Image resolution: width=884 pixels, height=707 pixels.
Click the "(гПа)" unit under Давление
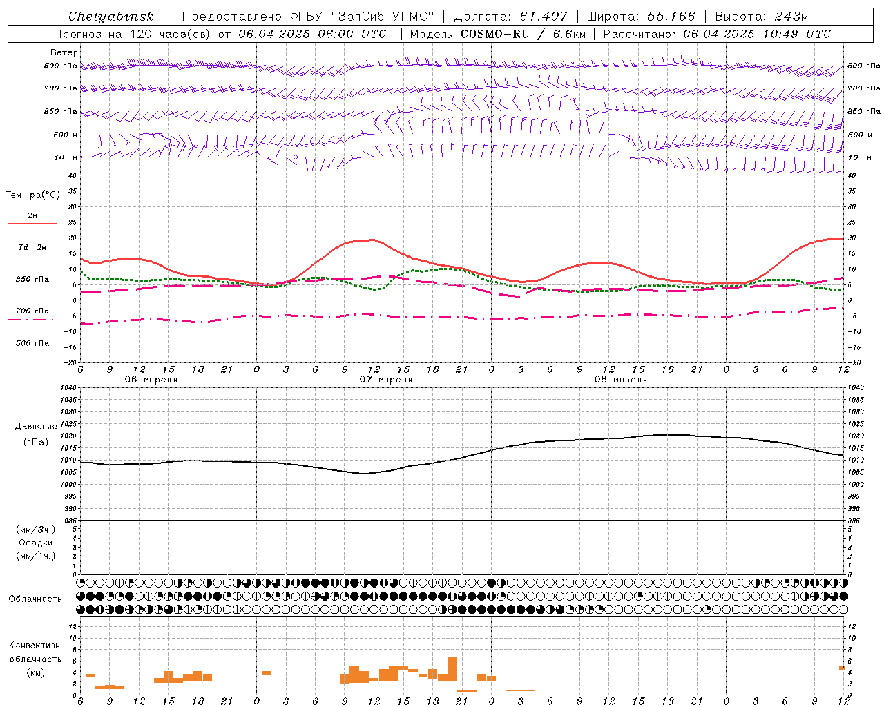point(36,443)
